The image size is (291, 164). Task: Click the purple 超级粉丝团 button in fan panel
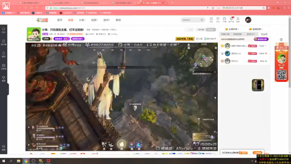[x=261, y=39]
